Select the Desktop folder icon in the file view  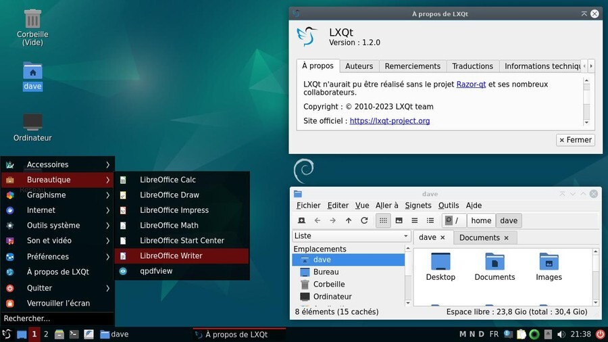coord(440,267)
